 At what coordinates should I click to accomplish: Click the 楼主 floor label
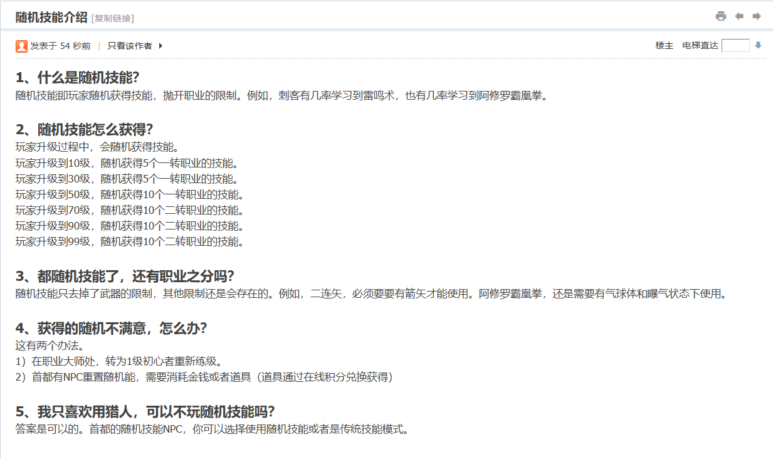(664, 46)
